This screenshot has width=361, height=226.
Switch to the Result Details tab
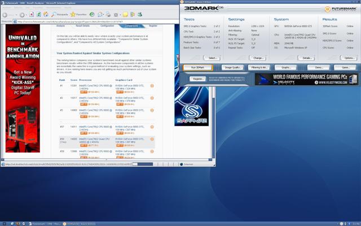click(82, 25)
